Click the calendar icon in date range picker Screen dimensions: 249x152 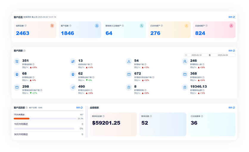186,55
